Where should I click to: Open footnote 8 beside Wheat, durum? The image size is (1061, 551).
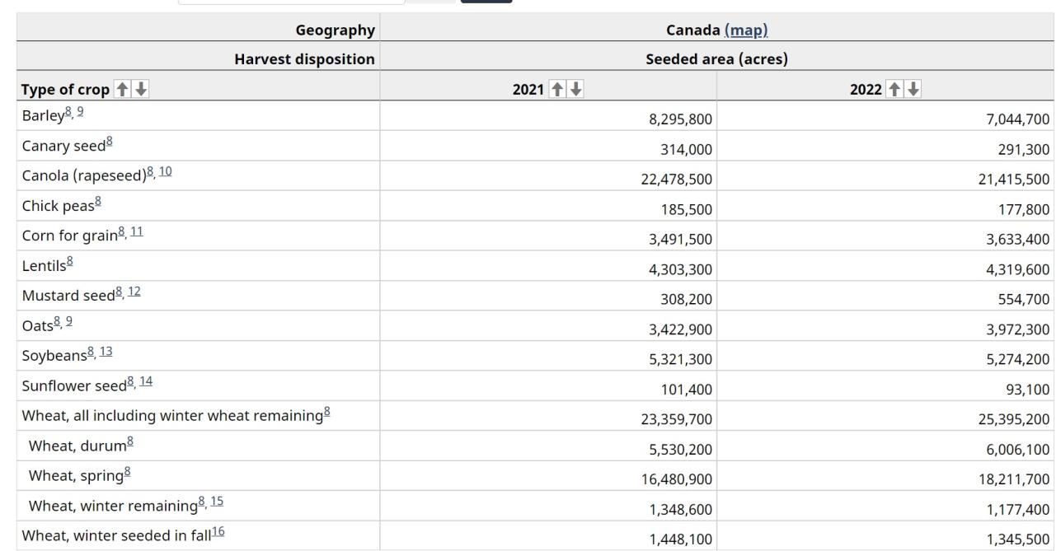click(x=129, y=443)
